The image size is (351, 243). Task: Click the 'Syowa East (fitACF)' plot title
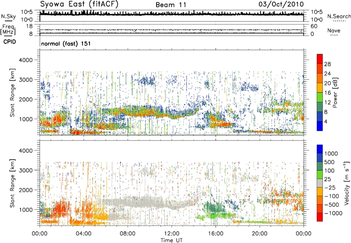(x=79, y=4)
